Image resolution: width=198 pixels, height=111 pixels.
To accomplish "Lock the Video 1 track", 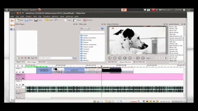I will pyautogui.click(x=17, y=72).
